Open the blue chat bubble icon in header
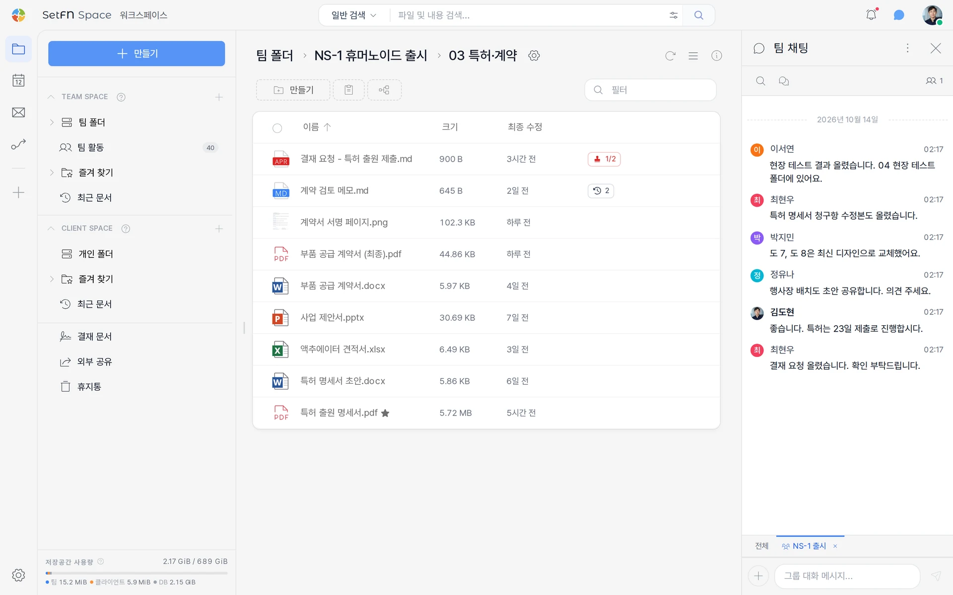 pyautogui.click(x=899, y=15)
